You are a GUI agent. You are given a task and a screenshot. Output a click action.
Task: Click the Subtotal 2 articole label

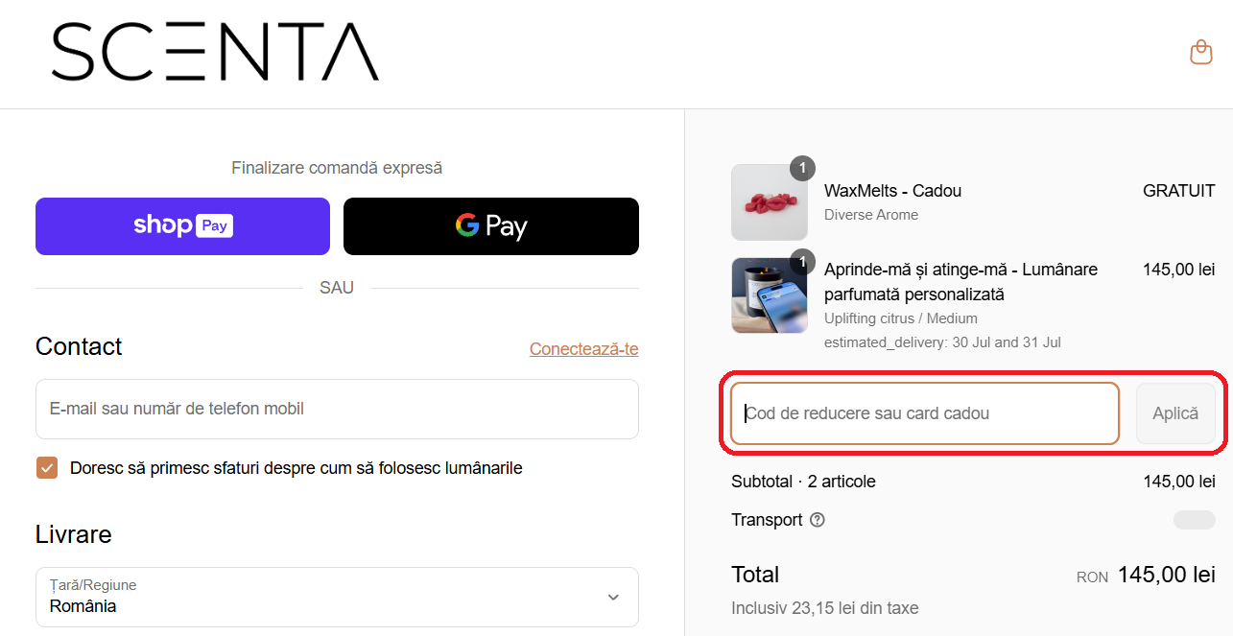[x=803, y=482]
